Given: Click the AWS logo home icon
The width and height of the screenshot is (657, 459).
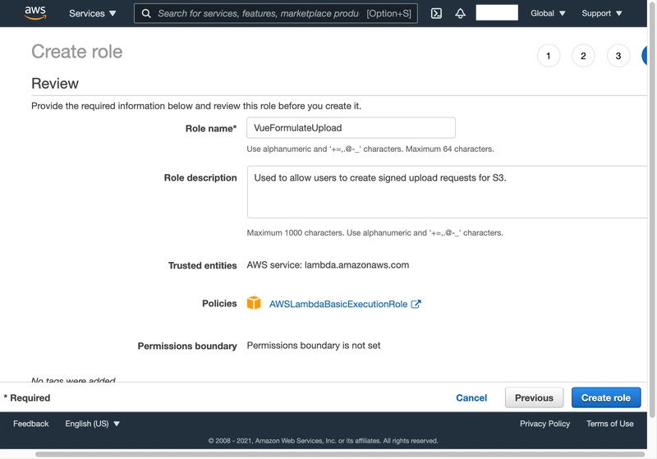Looking at the screenshot, I should (x=35, y=13).
